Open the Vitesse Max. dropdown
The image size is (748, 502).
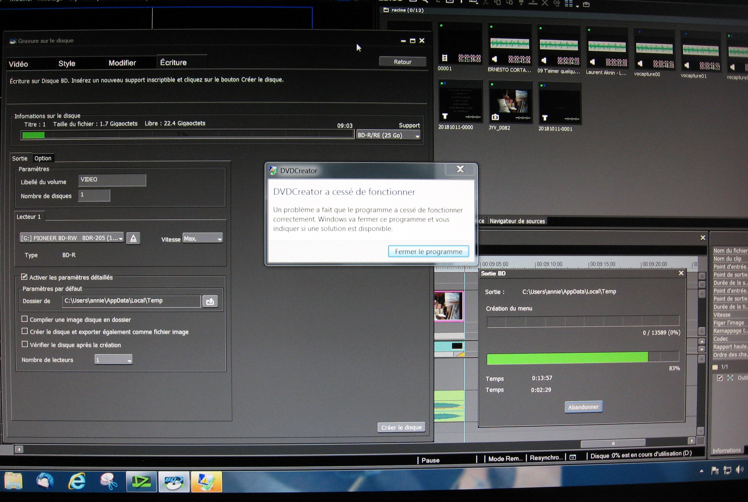tap(202, 238)
